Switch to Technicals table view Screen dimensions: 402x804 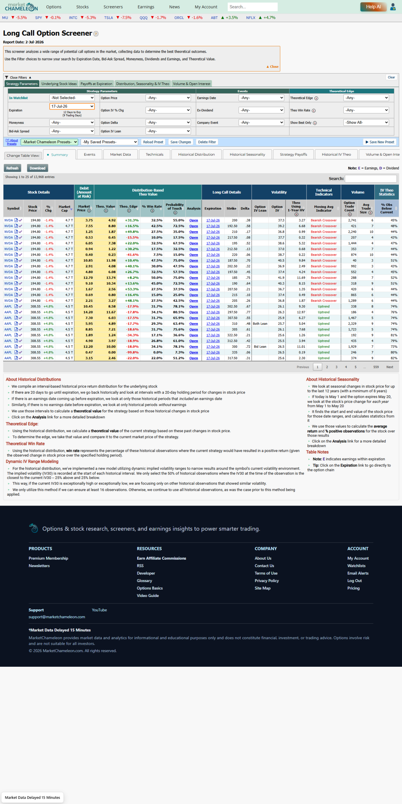(155, 155)
